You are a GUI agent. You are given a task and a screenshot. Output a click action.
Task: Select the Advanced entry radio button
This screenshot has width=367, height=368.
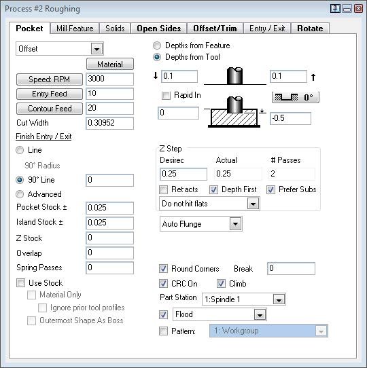pos(20,194)
